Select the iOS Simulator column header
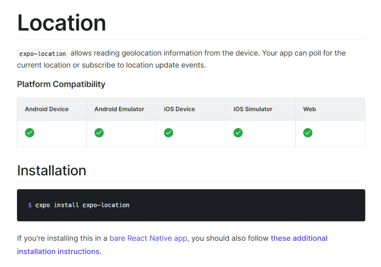 (253, 109)
